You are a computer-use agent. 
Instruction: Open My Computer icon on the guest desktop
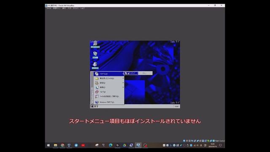[95, 44]
